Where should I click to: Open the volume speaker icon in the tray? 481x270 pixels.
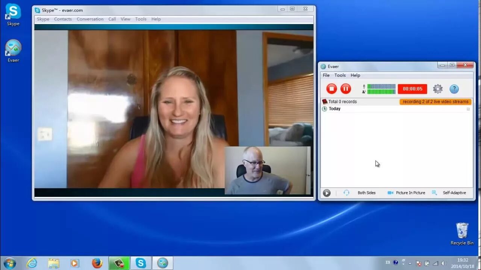click(443, 263)
